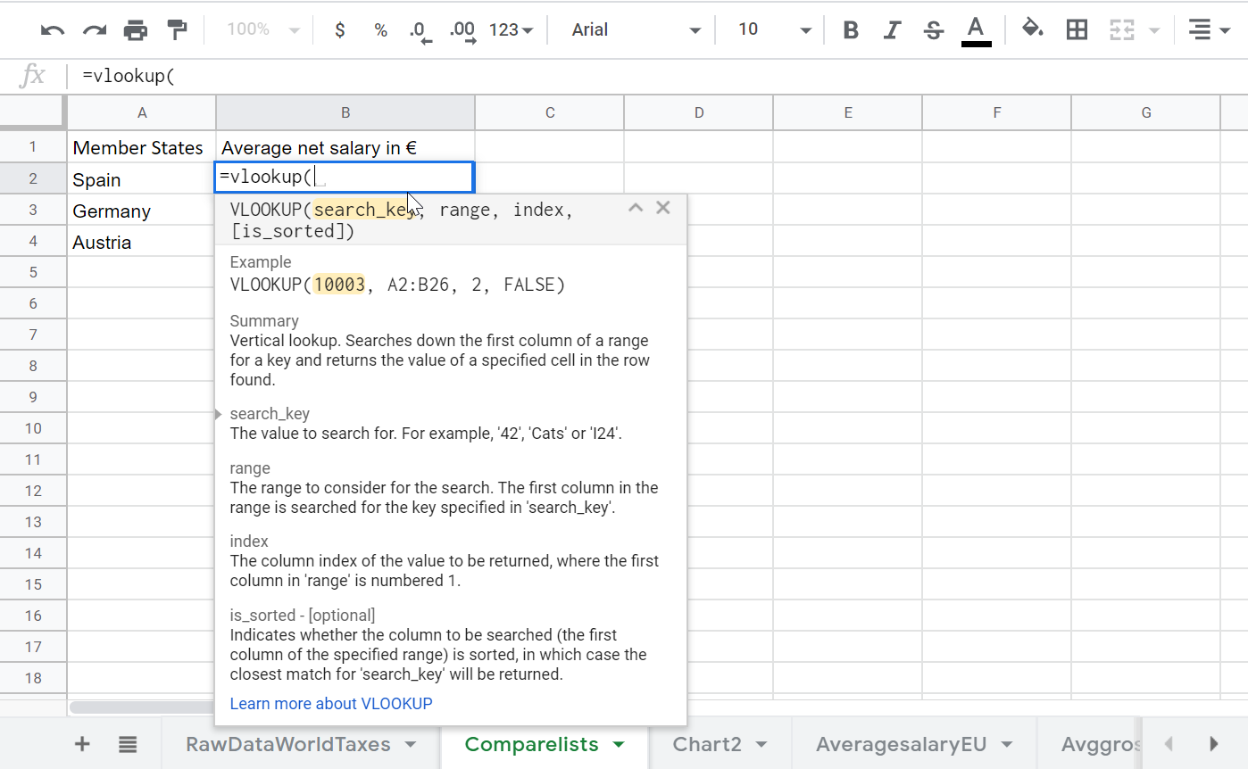The height and width of the screenshot is (769, 1248).
Task: Open the Arial font dropdown
Action: tap(632, 29)
